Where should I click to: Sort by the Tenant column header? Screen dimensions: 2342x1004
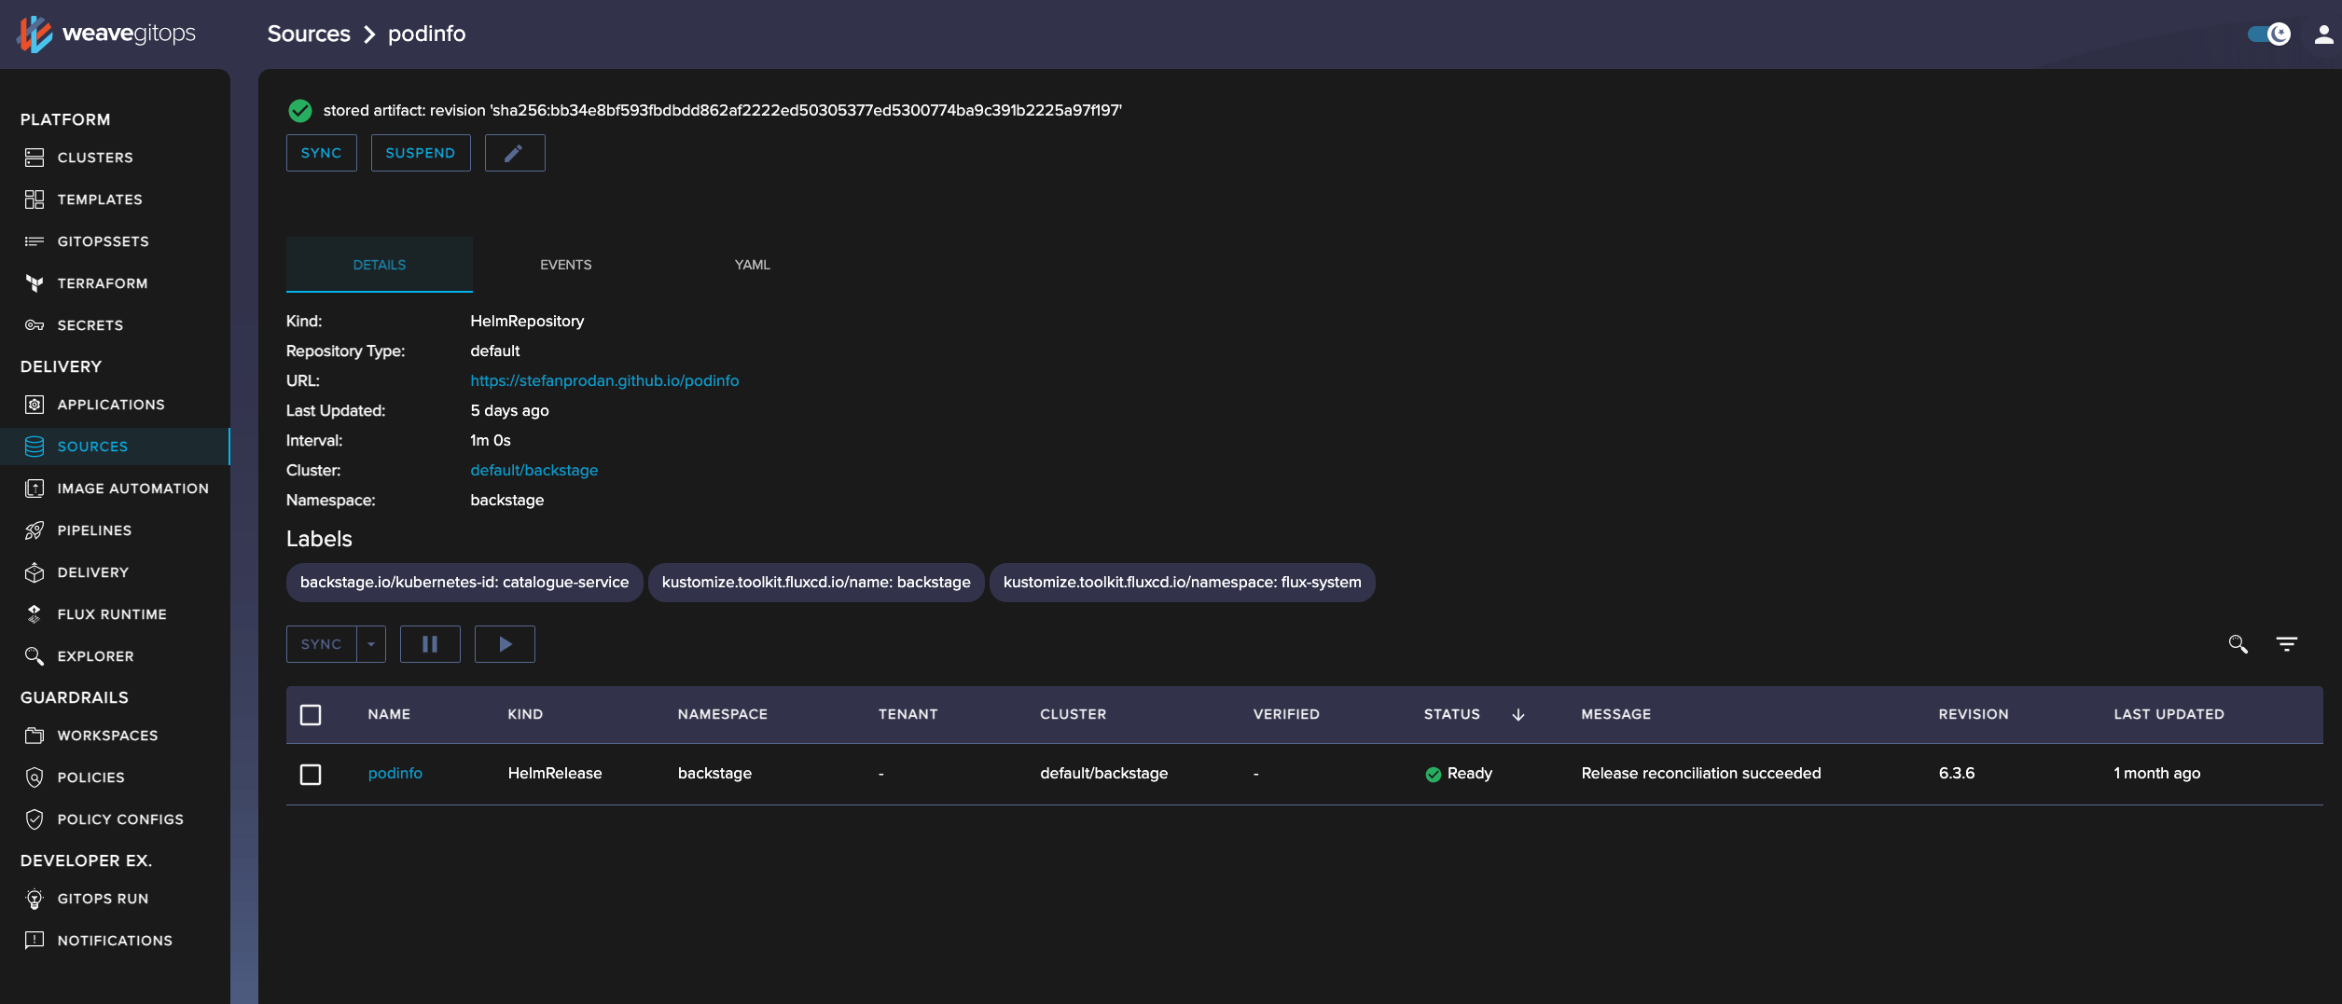click(x=908, y=714)
